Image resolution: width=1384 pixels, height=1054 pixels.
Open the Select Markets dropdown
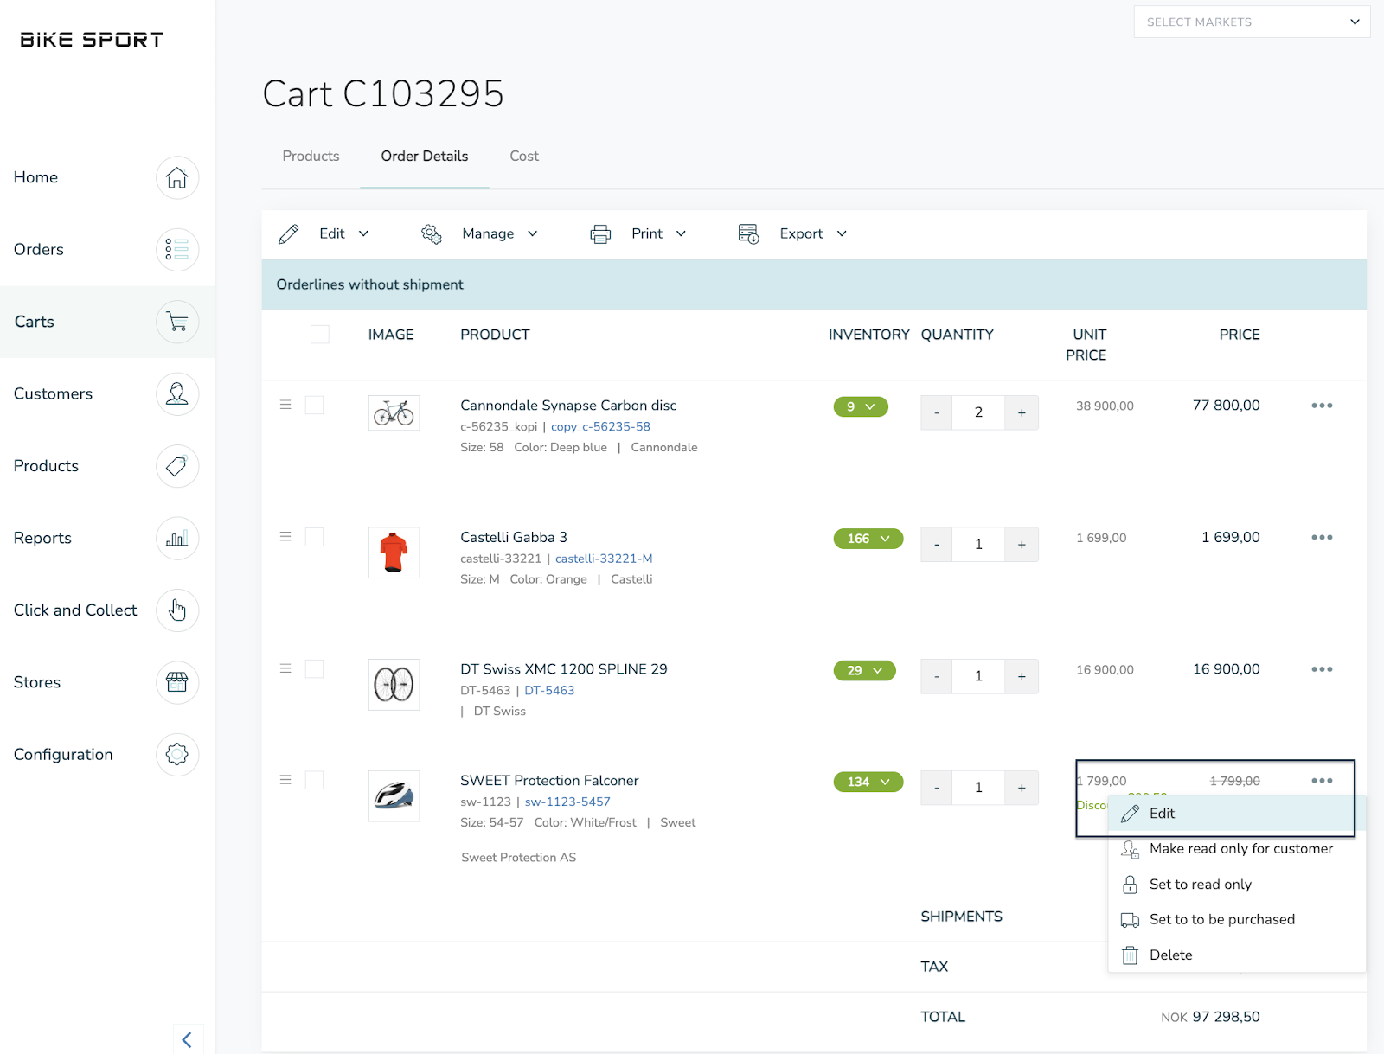(1252, 22)
